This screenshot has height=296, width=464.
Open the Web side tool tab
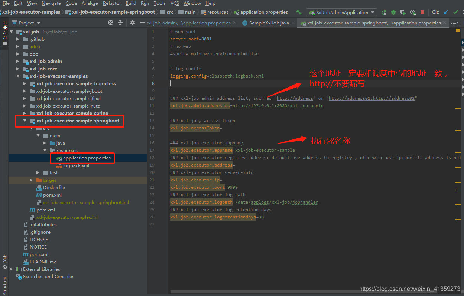tap(4, 261)
